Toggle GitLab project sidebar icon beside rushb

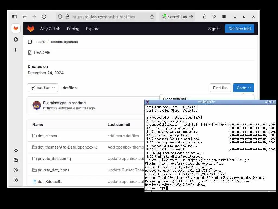pos(30,42)
